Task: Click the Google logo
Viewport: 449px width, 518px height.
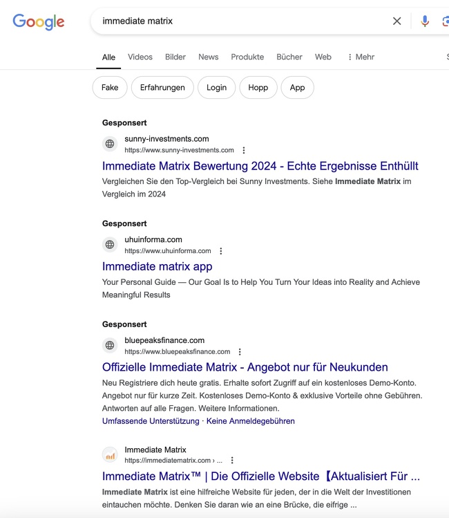Action: (x=39, y=21)
